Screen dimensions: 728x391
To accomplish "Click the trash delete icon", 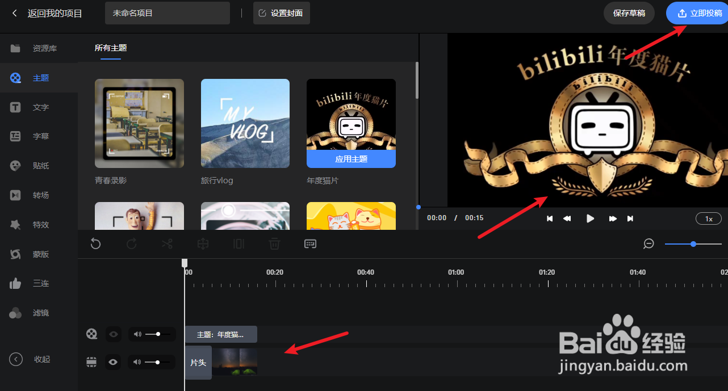I will tap(274, 244).
